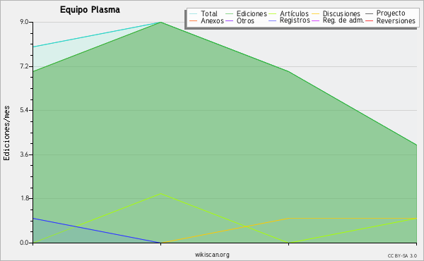Click the cyan Total color line swatch
424x261 pixels.
193,14
